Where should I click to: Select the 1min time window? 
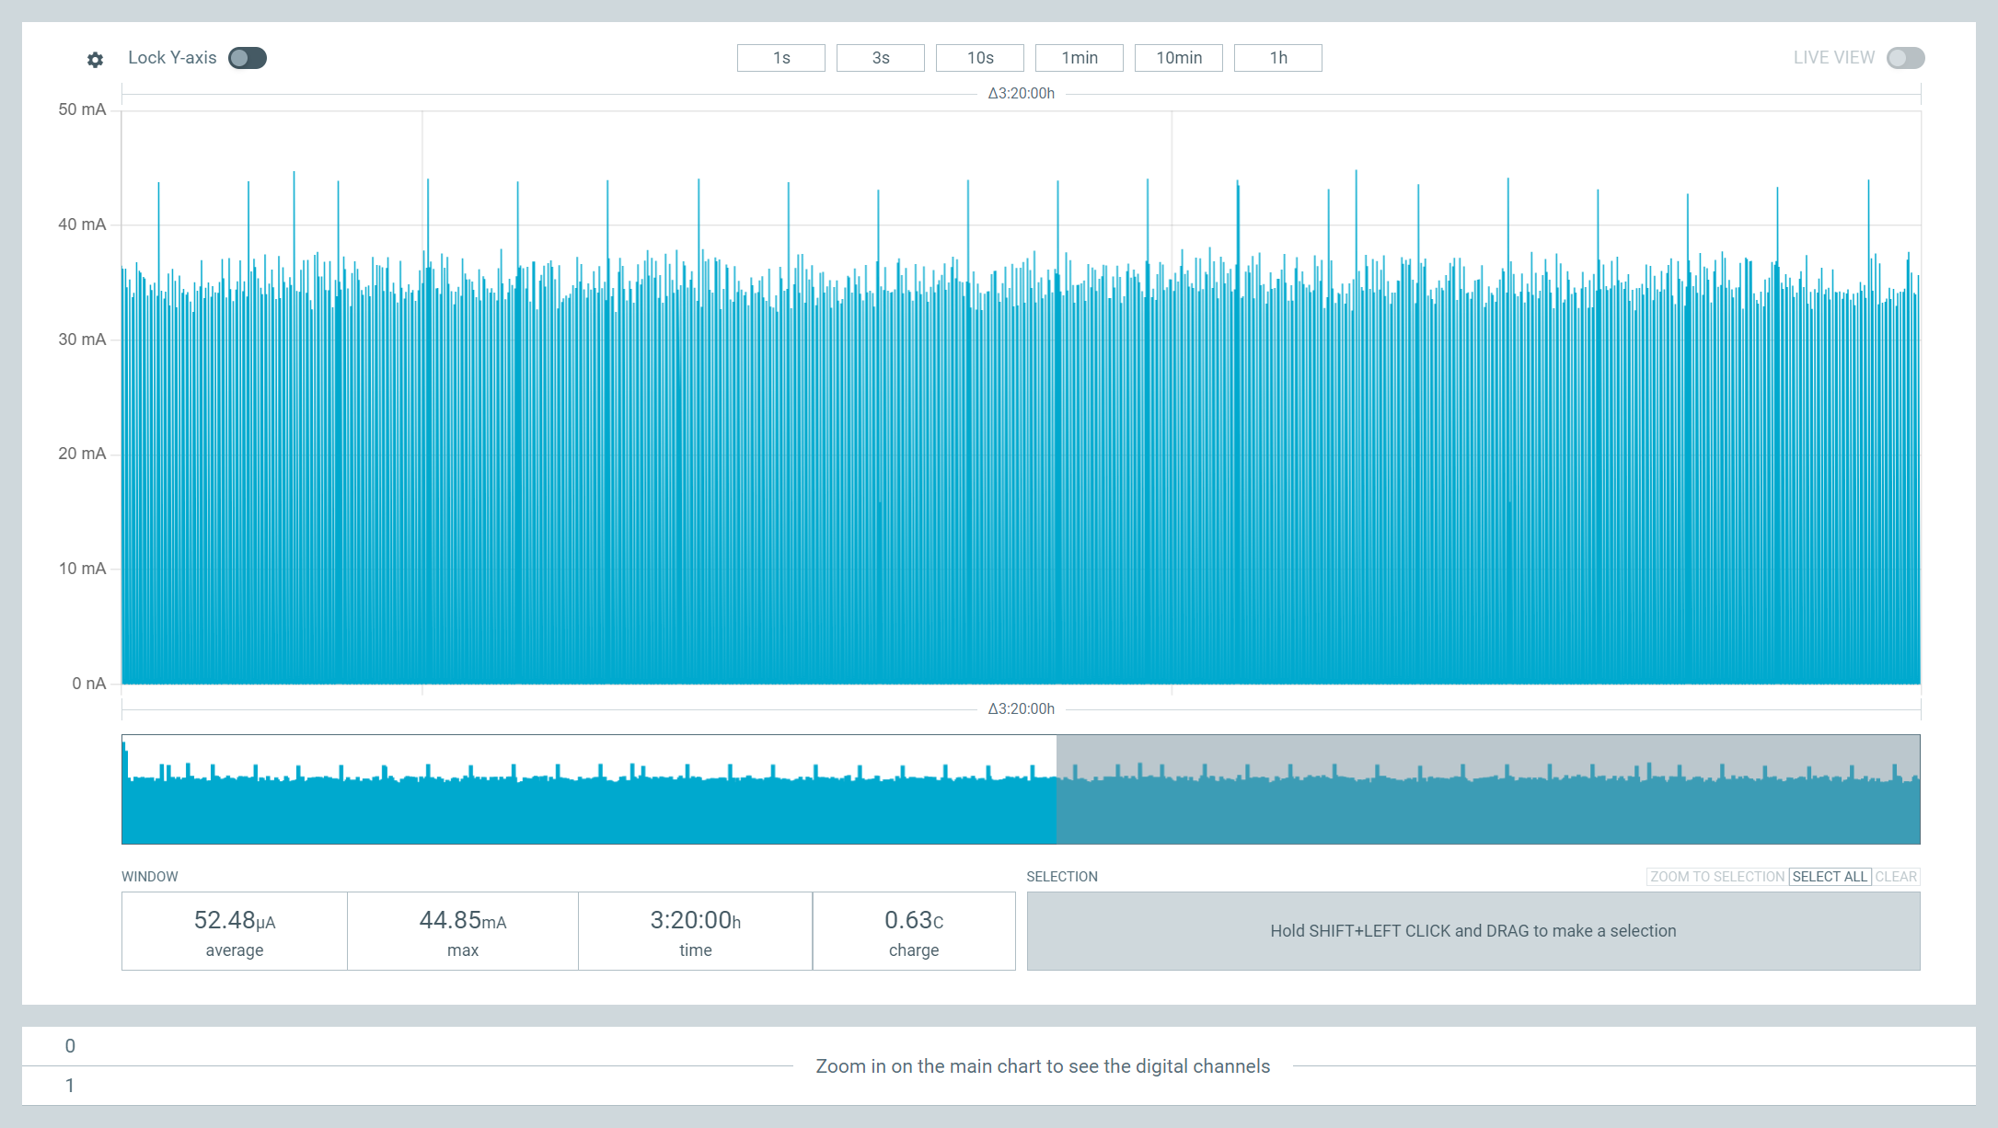click(1080, 58)
